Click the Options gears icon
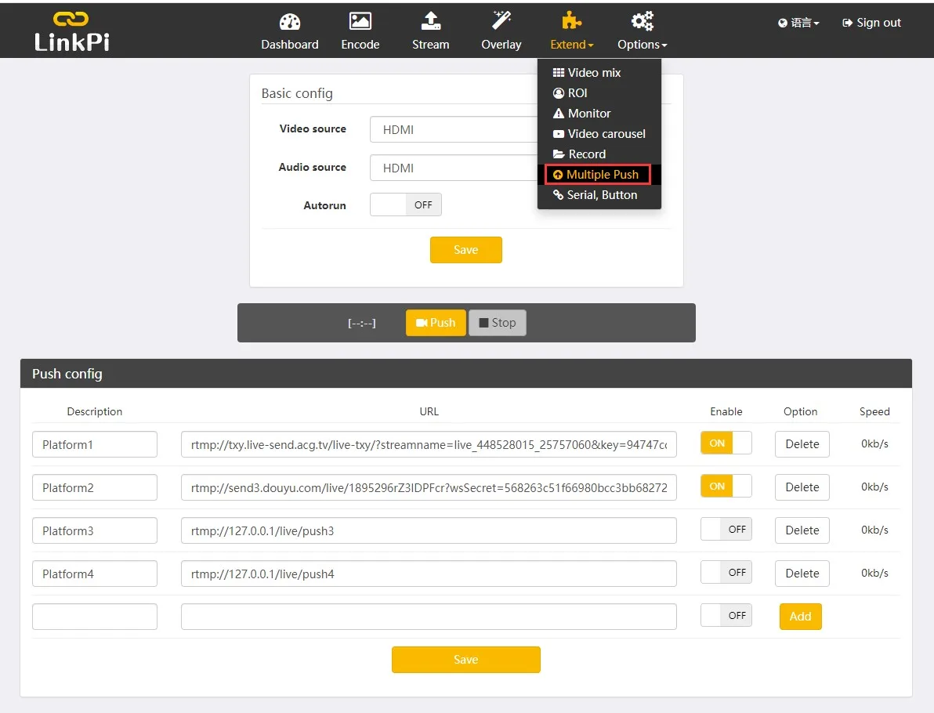Image resolution: width=934 pixels, height=713 pixels. click(x=643, y=21)
